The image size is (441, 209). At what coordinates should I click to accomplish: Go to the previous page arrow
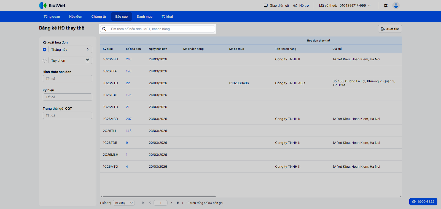150,203
